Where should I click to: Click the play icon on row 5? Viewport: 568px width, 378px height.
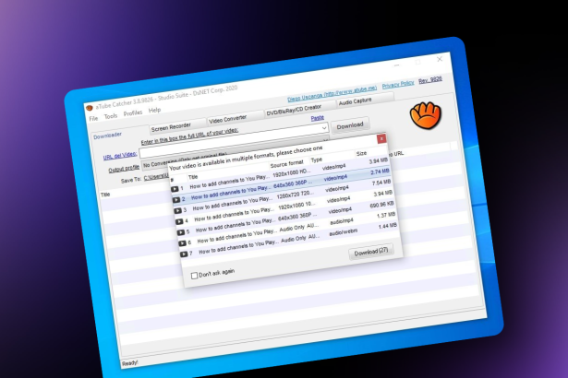tap(181, 232)
